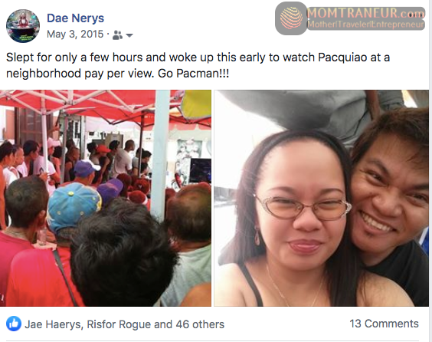Open the Jae Haerys likers name
The width and height of the screenshot is (432, 342).
coord(53,324)
